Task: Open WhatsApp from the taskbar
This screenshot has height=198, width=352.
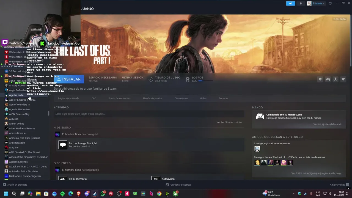Action: 103,194
